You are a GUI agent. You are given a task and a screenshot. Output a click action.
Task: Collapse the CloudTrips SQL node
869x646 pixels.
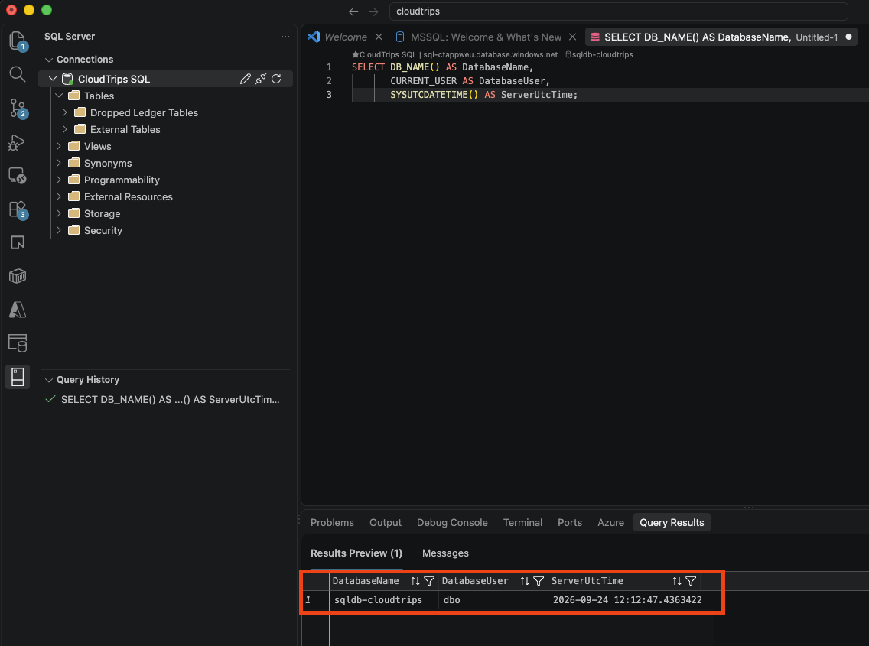(54, 79)
